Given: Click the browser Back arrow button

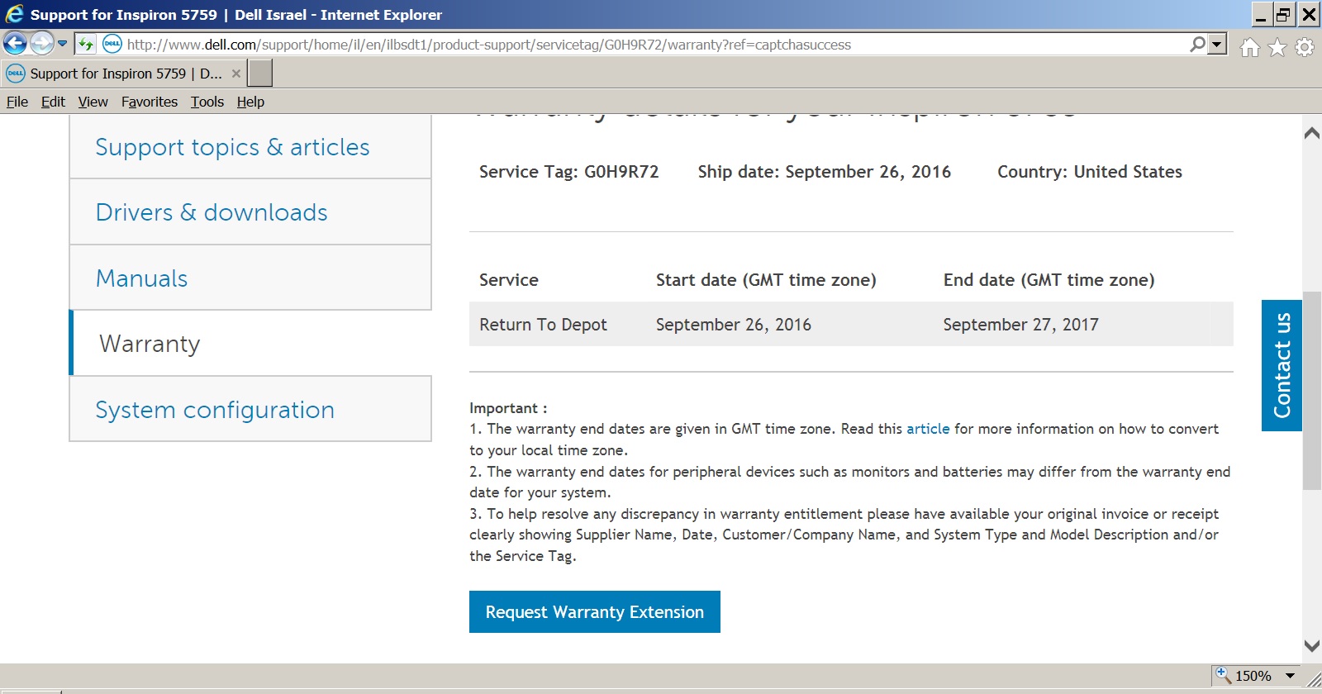Looking at the screenshot, I should [x=16, y=43].
